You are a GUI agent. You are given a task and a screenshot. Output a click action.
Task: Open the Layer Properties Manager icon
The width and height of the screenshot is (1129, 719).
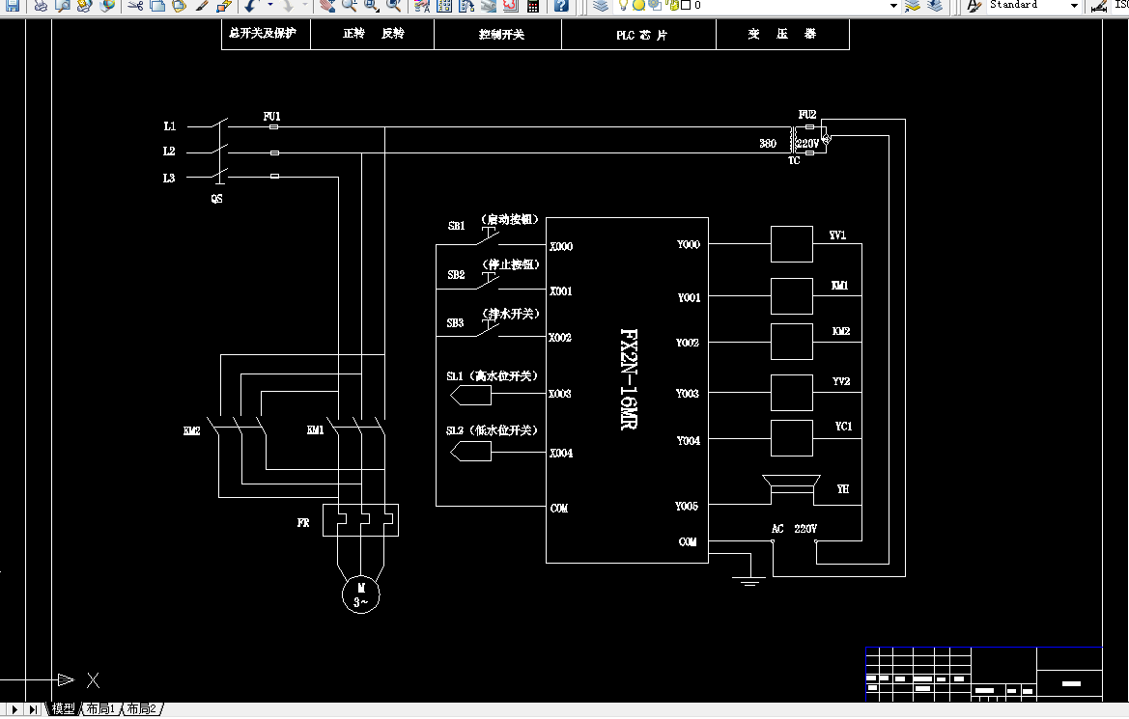click(x=601, y=6)
